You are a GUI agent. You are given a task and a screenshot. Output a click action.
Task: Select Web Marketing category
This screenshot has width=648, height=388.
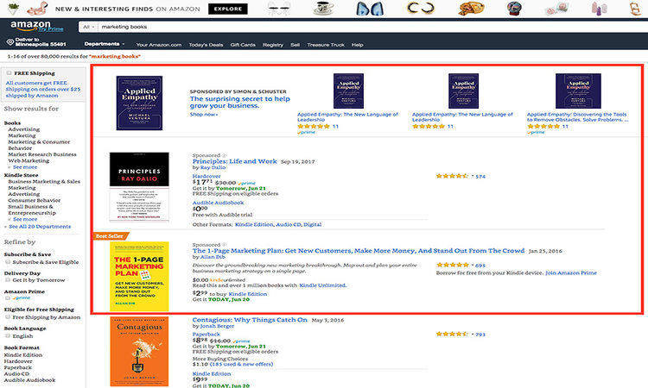(x=29, y=161)
